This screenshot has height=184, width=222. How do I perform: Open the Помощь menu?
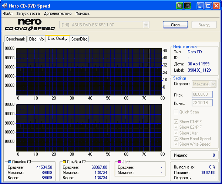click(83, 14)
